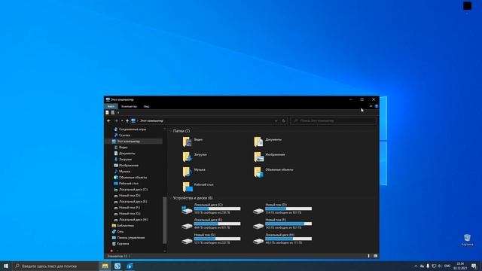Select Новый том (D:) drive in main pane
The image size is (482, 271).
tap(282, 209)
